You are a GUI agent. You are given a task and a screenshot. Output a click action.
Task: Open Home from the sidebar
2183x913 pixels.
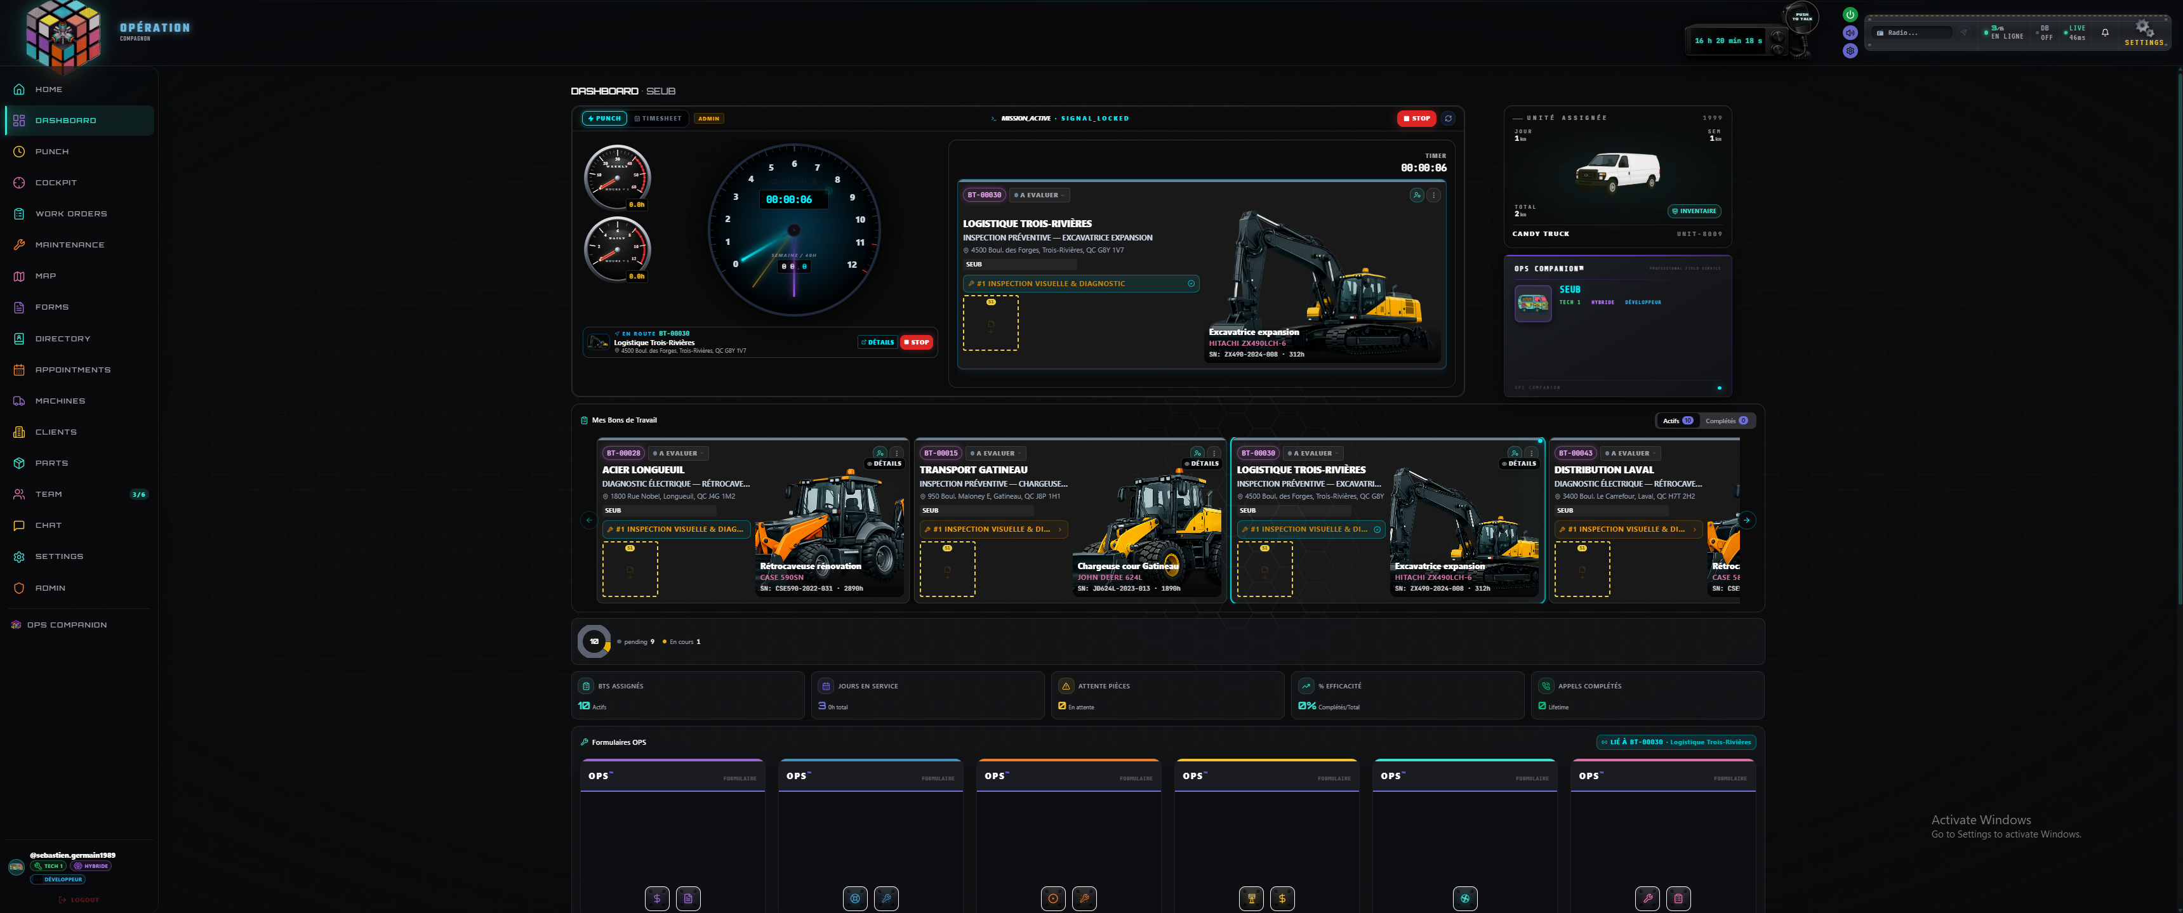pyautogui.click(x=79, y=89)
